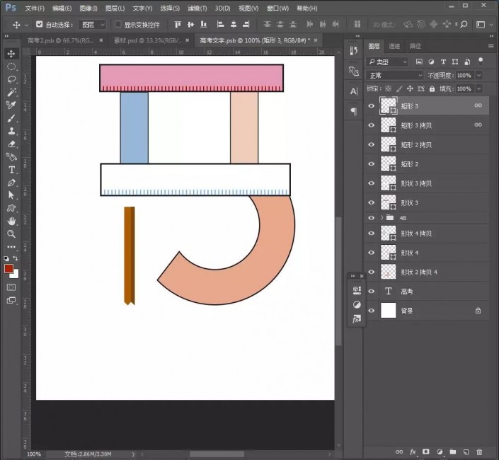Filter layers by type layers (T icon)
This screenshot has height=460, width=499.
click(x=443, y=62)
